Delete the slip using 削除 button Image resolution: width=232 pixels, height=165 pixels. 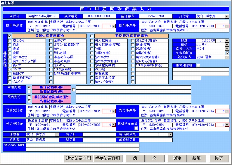[x=177, y=158]
